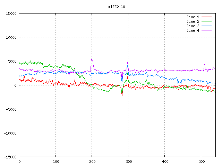The width and height of the screenshot is (222, 166).
Task: Click the purple peak near x=200
Action: 92,59
